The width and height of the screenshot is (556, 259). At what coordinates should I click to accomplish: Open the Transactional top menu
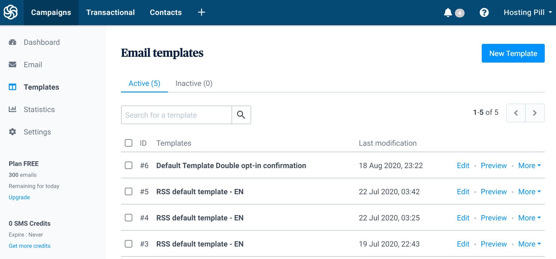click(110, 12)
